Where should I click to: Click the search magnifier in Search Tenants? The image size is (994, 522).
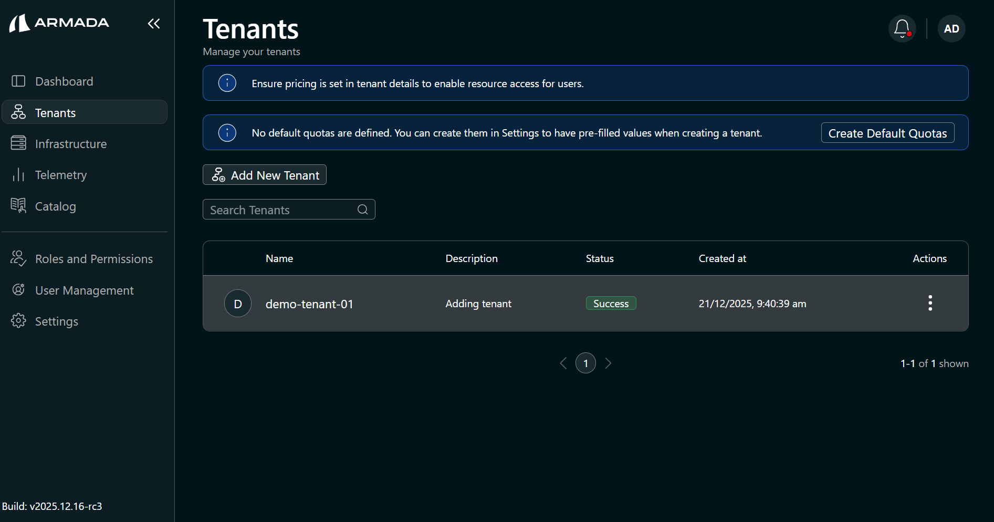362,209
